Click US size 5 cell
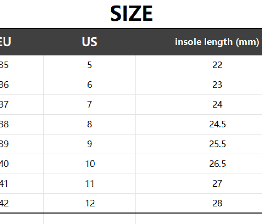This screenshot has height=224, width=262. (x=89, y=65)
